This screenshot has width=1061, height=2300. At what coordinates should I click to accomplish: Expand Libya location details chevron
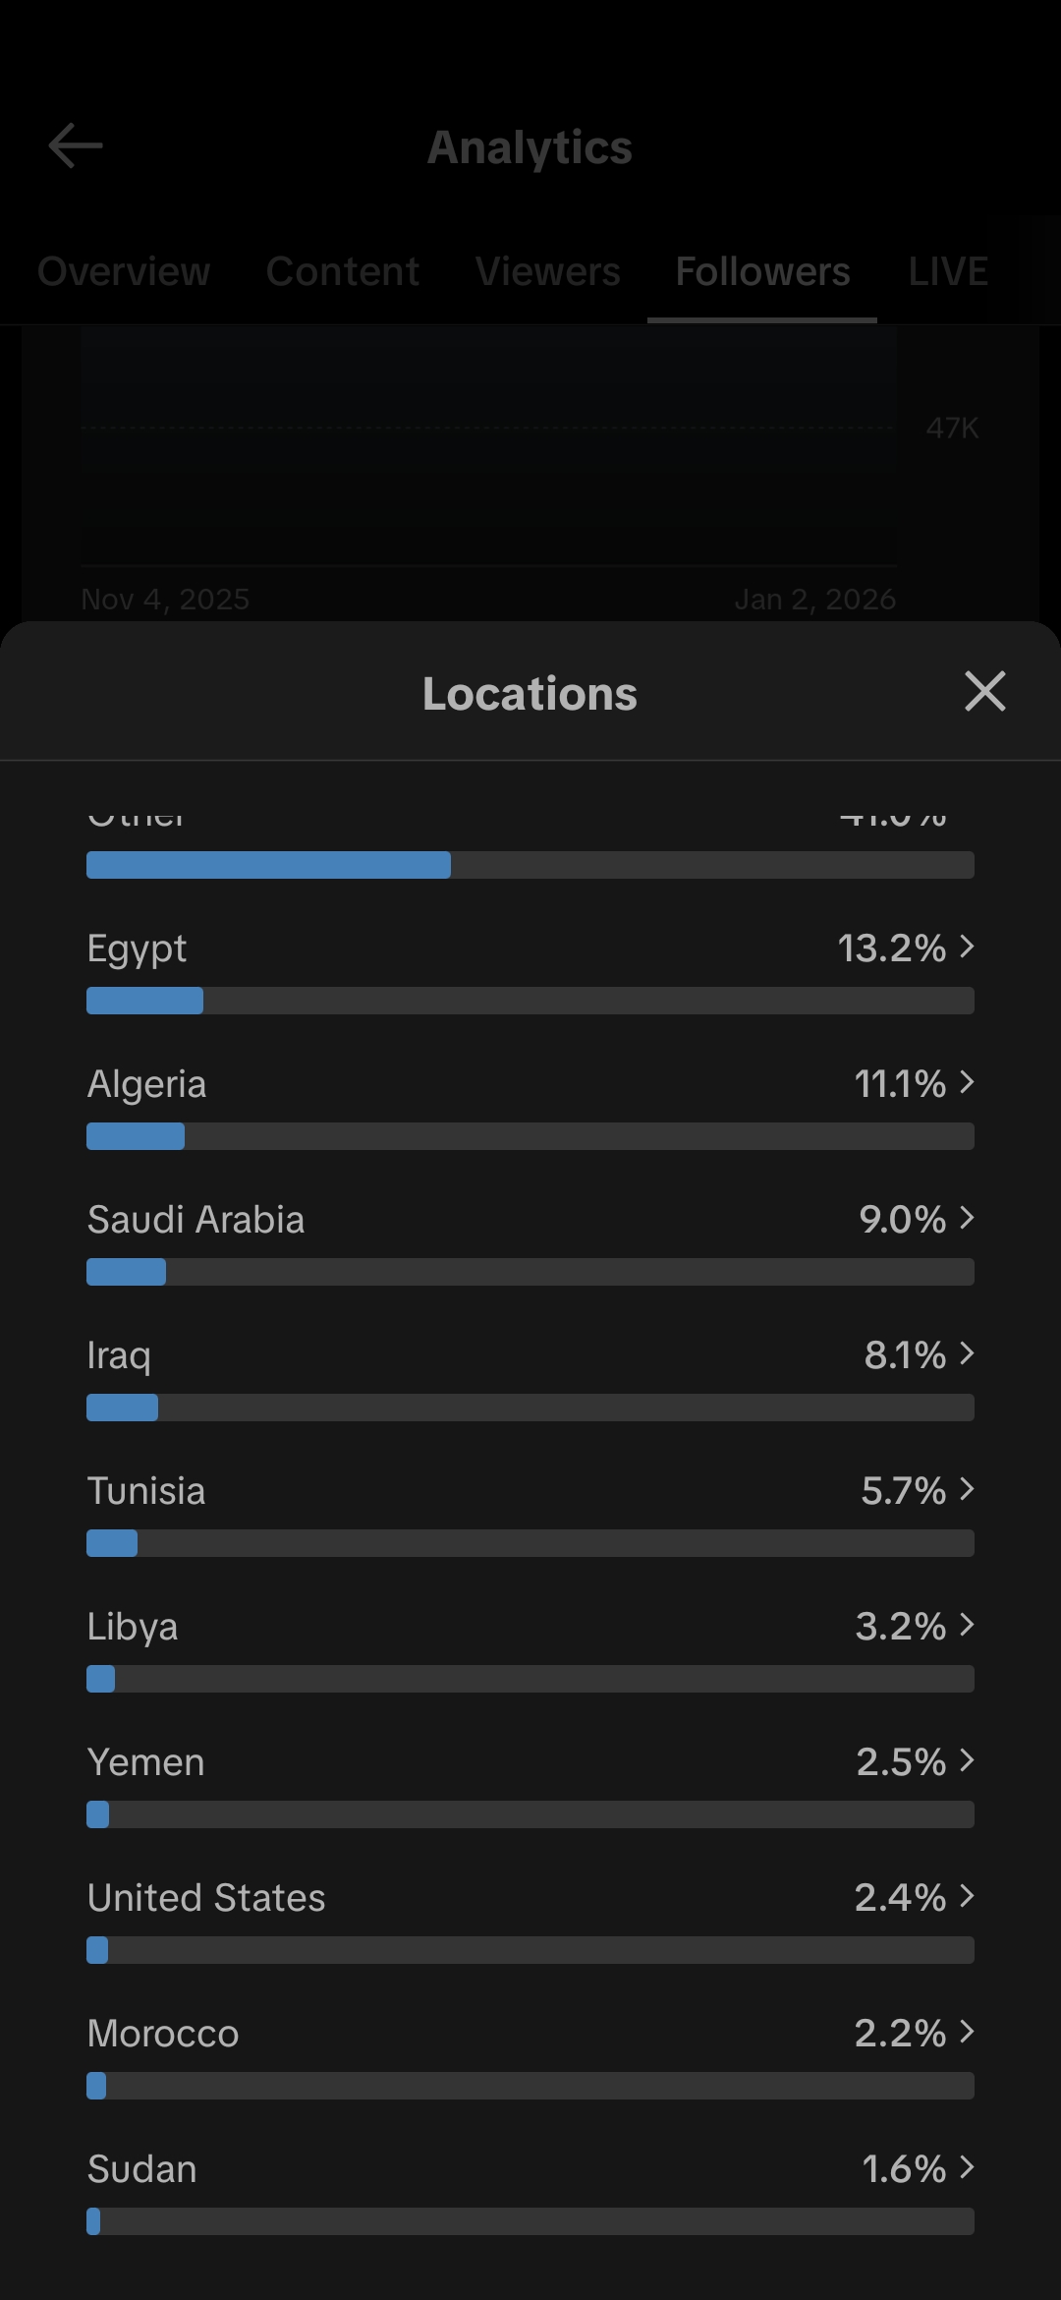pyautogui.click(x=968, y=1625)
